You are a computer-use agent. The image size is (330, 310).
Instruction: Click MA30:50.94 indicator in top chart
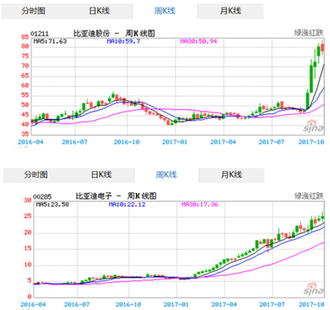tap(199, 41)
